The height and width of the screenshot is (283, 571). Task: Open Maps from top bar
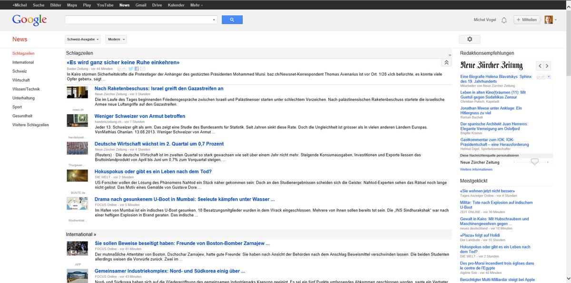click(72, 5)
